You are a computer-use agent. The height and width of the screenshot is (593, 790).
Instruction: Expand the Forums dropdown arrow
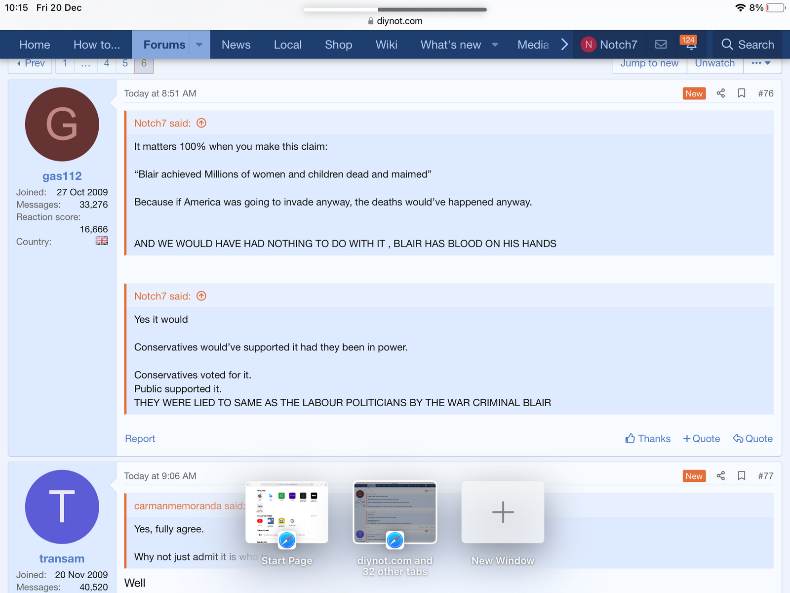tap(199, 44)
